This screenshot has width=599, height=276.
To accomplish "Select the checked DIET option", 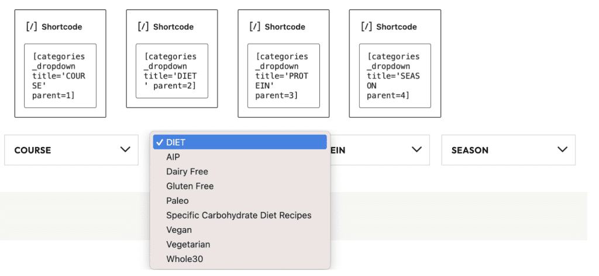I will click(x=240, y=142).
